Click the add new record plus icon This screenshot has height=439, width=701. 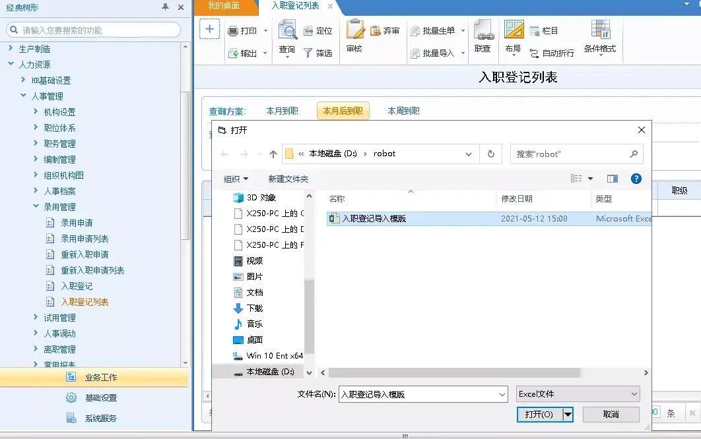(x=209, y=30)
